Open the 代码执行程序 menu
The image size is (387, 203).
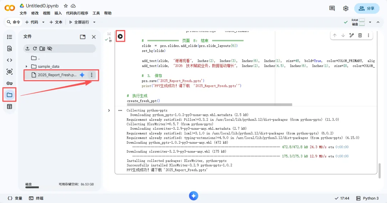point(77,13)
